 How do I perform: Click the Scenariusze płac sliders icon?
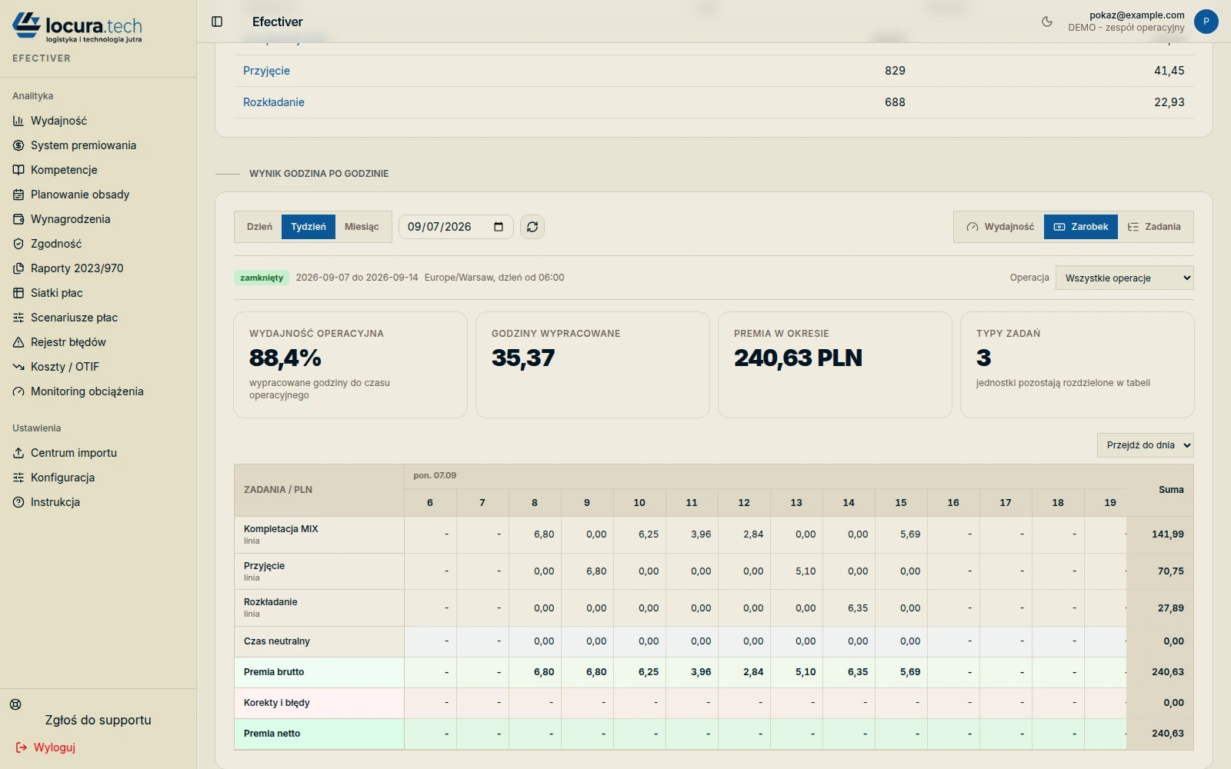[18, 318]
